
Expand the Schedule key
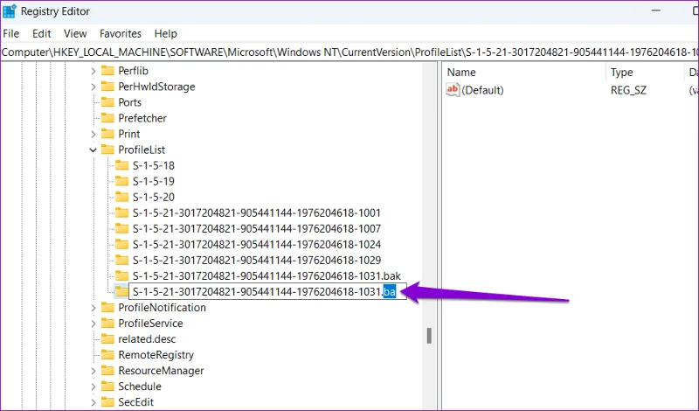[93, 387]
